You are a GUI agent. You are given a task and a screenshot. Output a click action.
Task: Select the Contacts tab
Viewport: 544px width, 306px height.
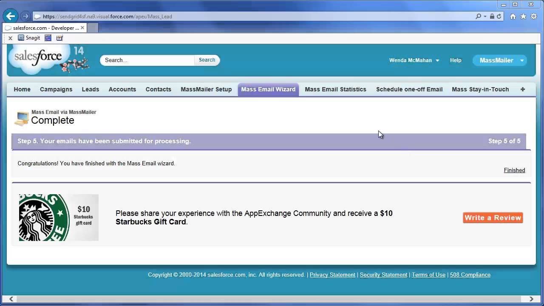pyautogui.click(x=159, y=89)
